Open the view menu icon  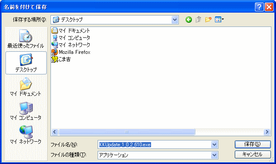219,19
